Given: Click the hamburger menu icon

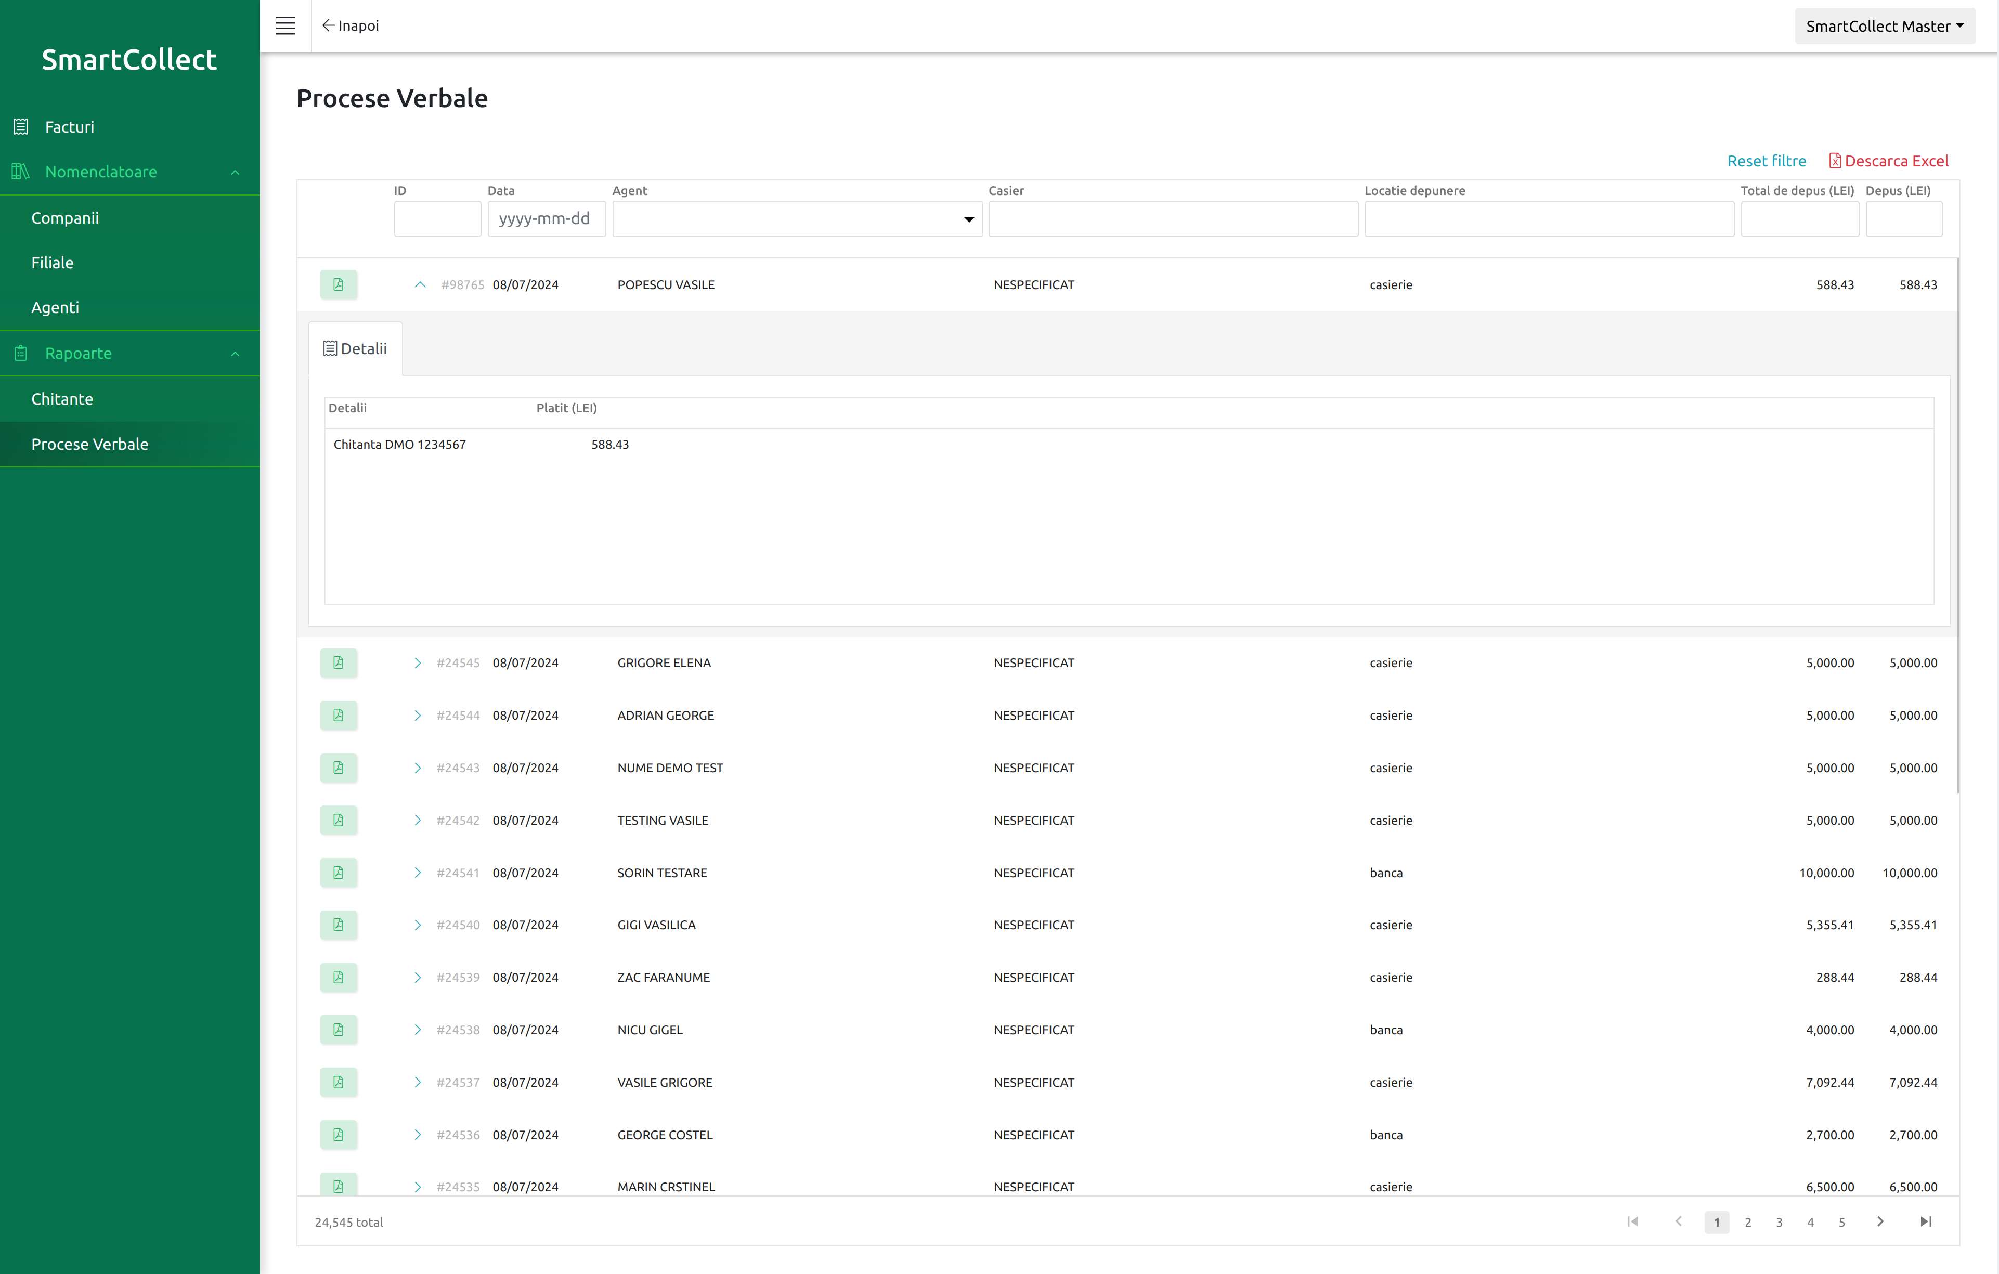Looking at the screenshot, I should [285, 25].
